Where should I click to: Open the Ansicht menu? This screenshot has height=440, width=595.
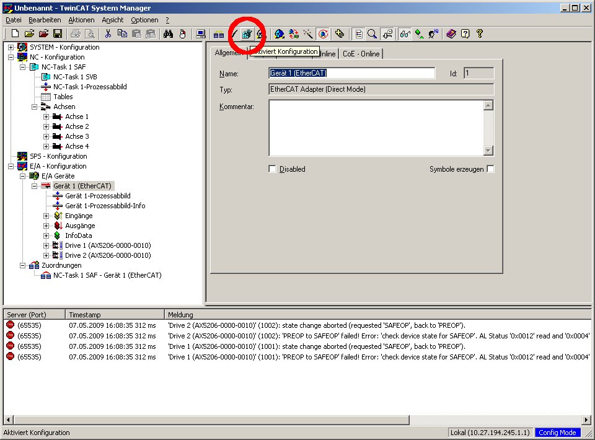click(113, 20)
